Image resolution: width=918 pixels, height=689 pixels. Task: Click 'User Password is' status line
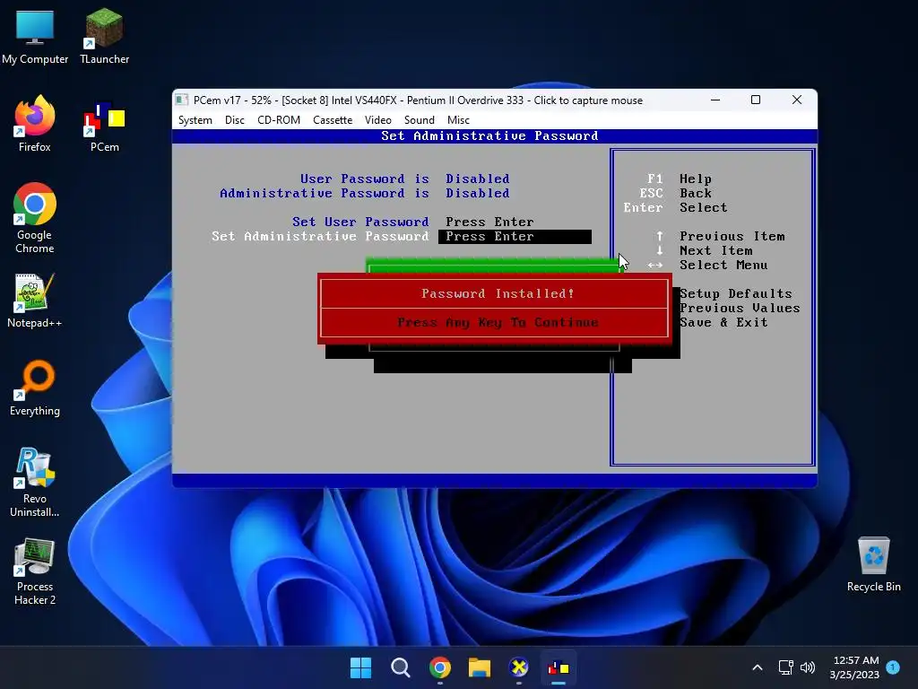(404, 179)
